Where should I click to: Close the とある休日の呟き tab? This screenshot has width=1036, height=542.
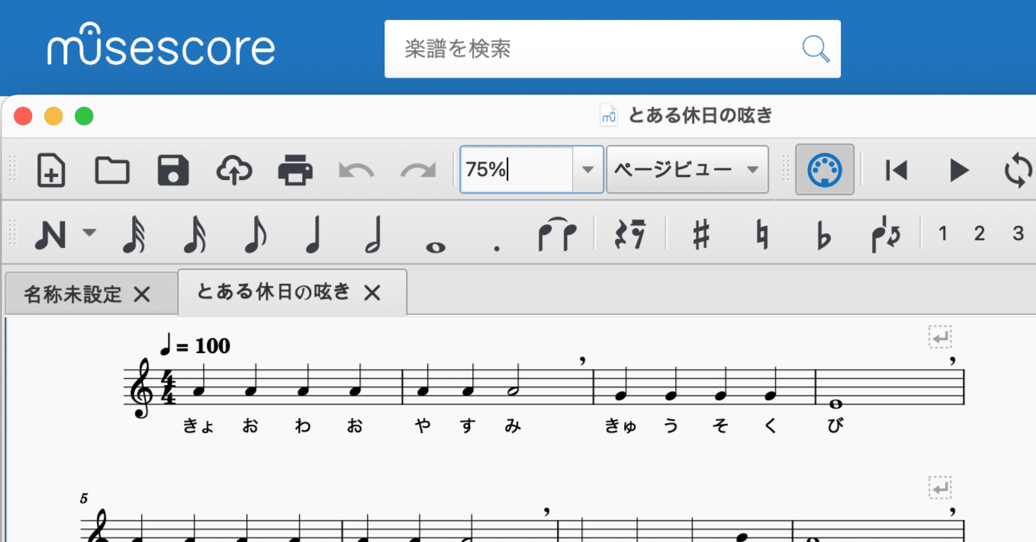point(372,292)
